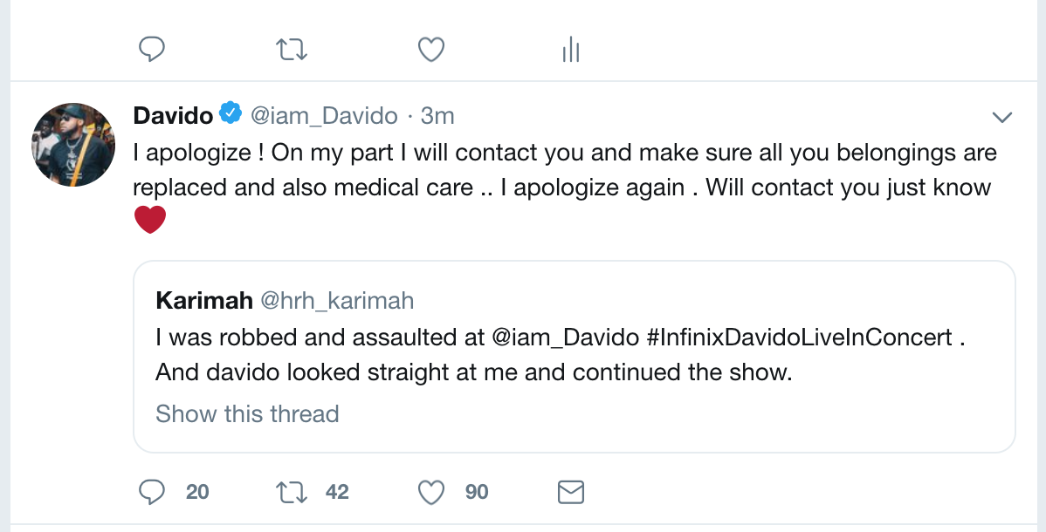Like Davido's apology tweet

[431, 493]
